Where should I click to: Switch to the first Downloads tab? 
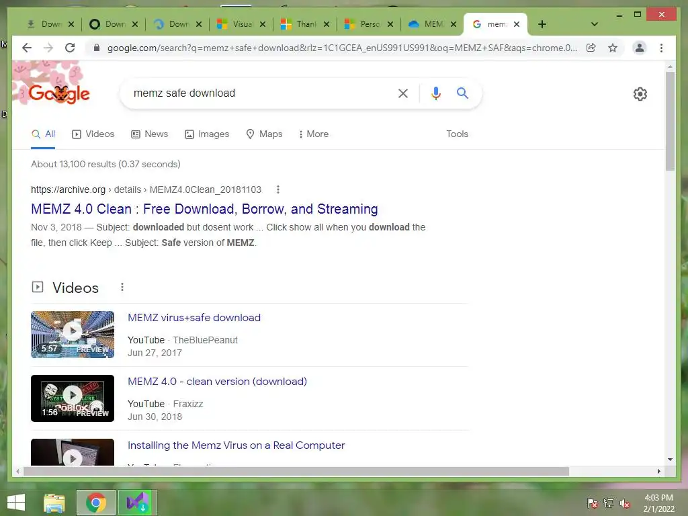[x=45, y=24]
